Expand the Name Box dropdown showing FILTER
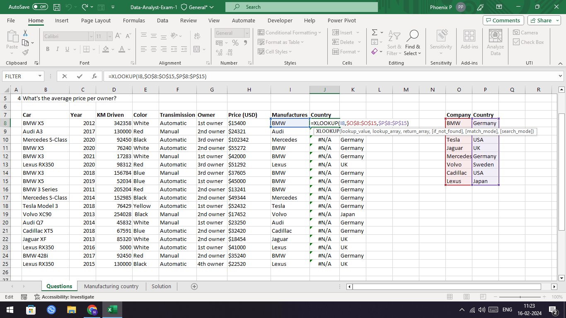Viewport: 566px width, 318px height. click(40, 76)
